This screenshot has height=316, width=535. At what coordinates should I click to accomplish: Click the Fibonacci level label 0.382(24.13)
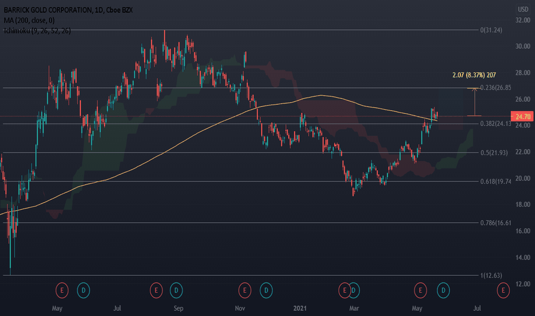495,124
